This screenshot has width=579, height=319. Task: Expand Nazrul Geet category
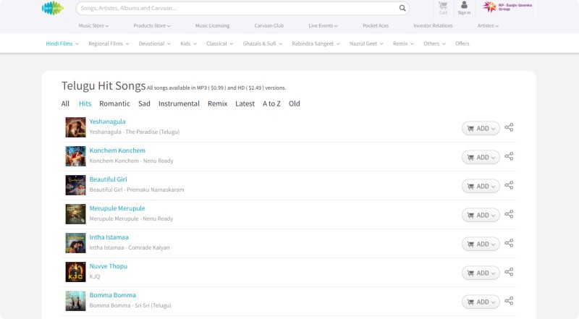point(366,43)
